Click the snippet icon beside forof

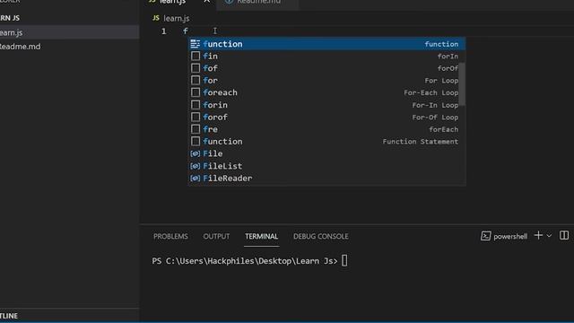tap(196, 118)
